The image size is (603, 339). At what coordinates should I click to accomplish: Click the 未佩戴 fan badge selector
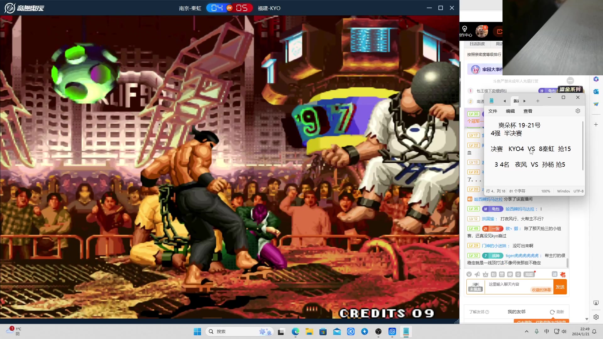(x=475, y=287)
